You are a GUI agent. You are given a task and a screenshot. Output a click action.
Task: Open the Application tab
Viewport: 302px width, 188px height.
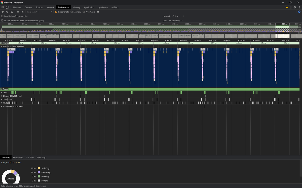(89, 7)
